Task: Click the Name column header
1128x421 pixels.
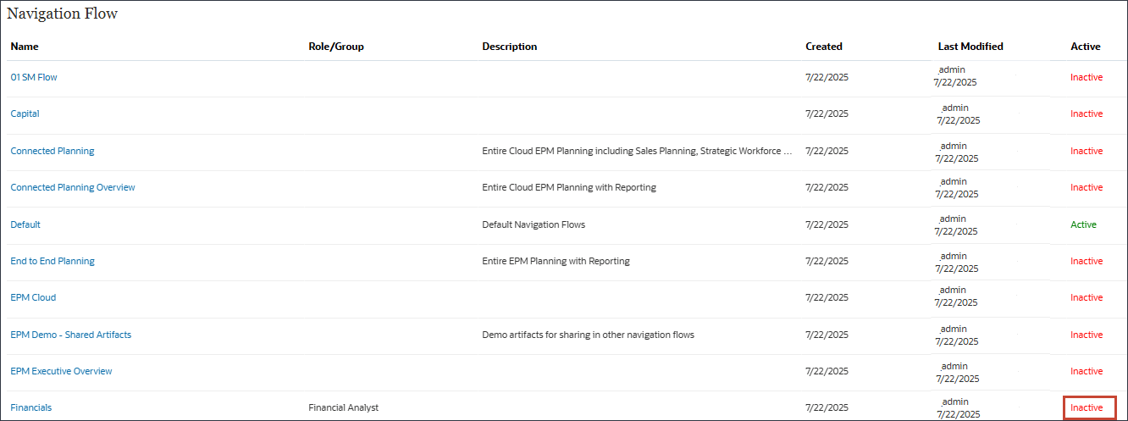Action: (x=25, y=47)
